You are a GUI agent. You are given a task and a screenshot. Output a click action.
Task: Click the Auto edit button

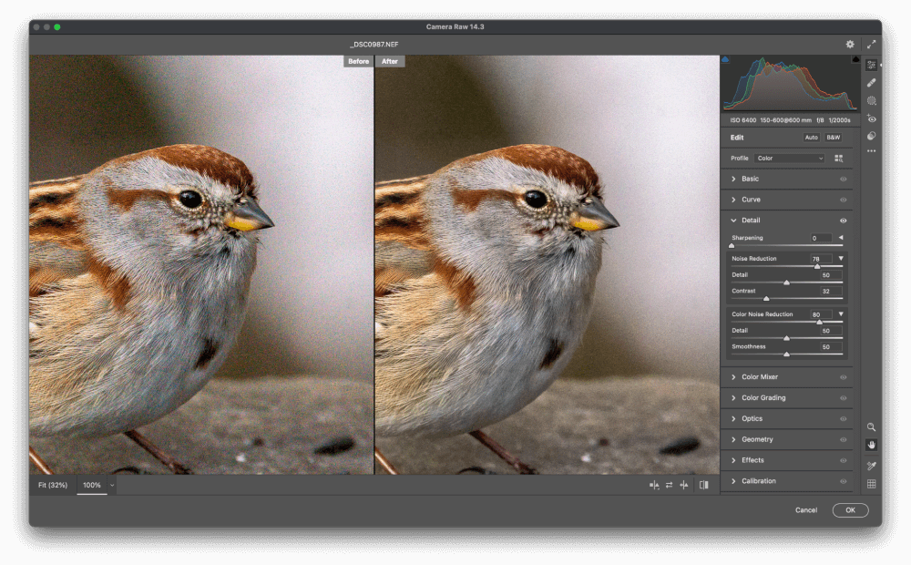pos(811,138)
